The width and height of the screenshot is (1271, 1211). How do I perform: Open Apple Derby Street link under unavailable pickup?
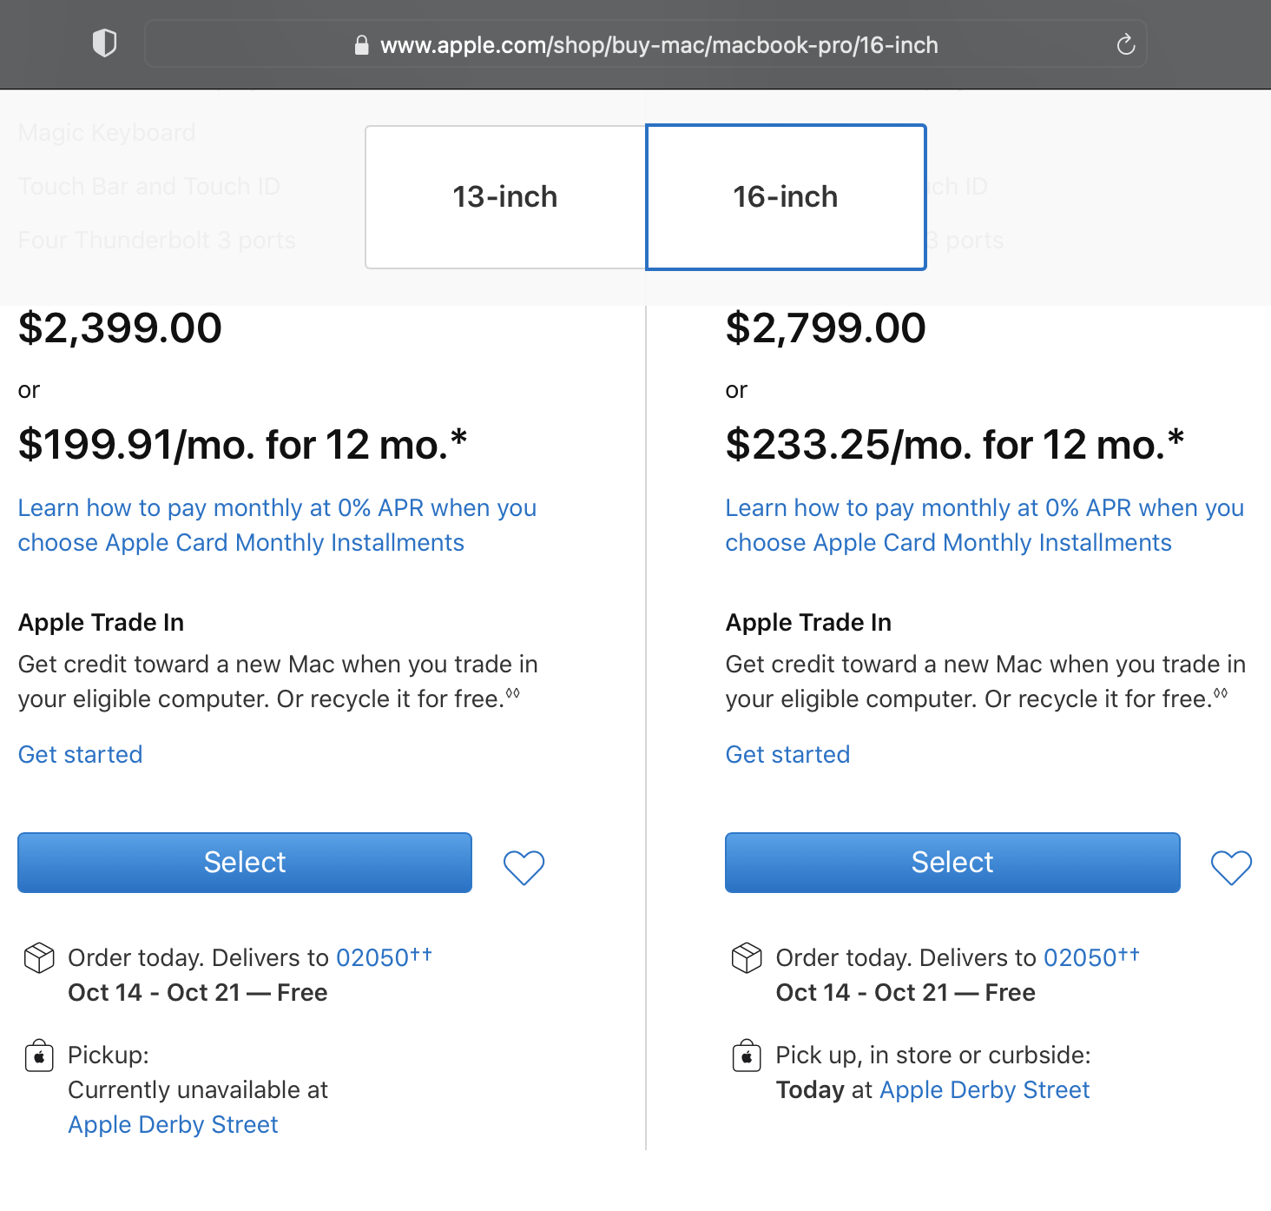coord(173,1124)
